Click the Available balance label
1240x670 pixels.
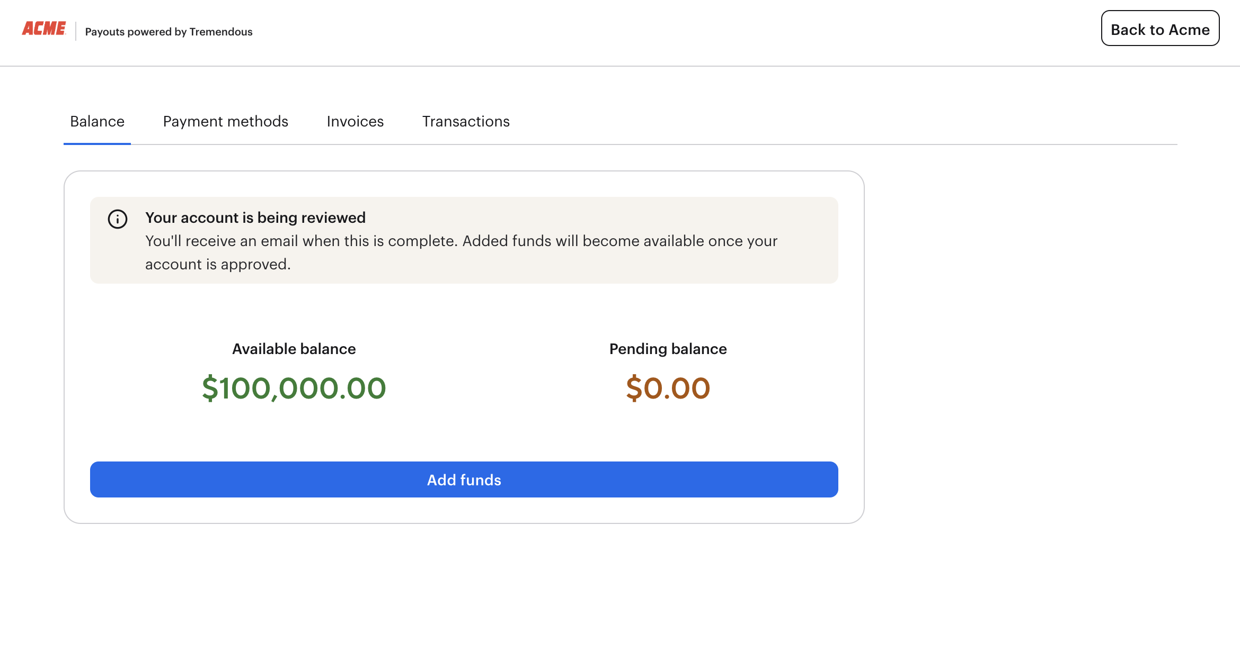click(294, 349)
